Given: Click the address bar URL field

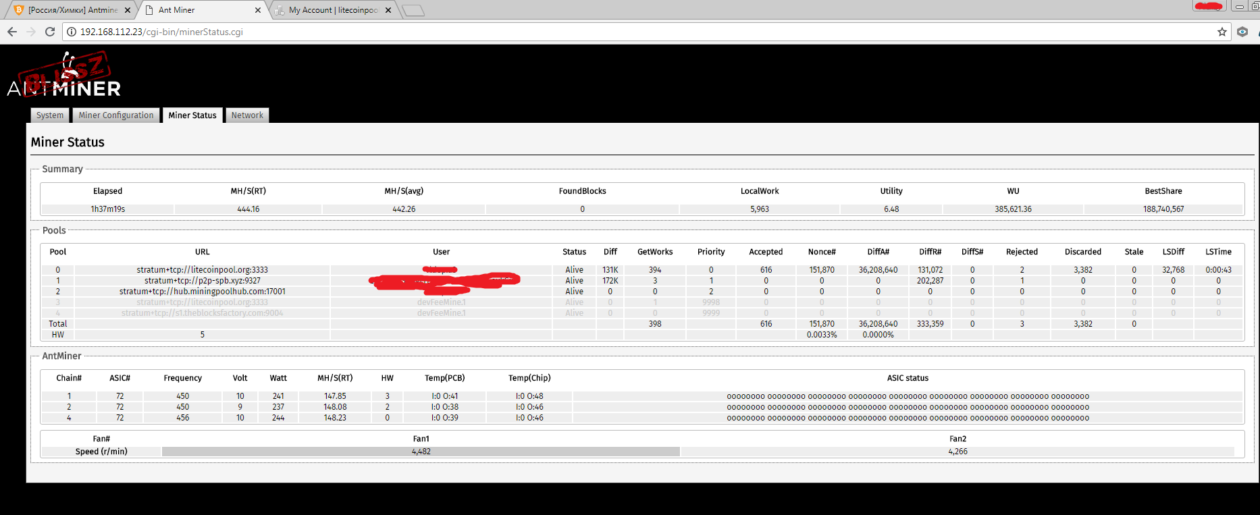Looking at the screenshot, I should pyautogui.click(x=641, y=32).
